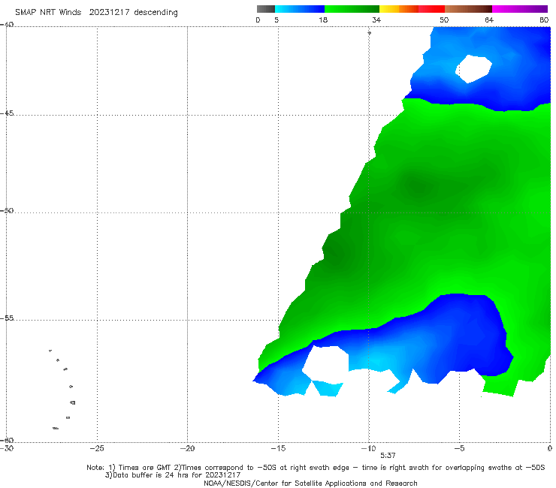Click latitude axis label '-45'
556x488 pixels.
click(7, 113)
